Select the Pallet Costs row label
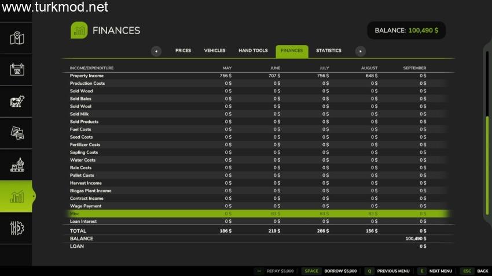This screenshot has height=276, width=492. [82, 175]
